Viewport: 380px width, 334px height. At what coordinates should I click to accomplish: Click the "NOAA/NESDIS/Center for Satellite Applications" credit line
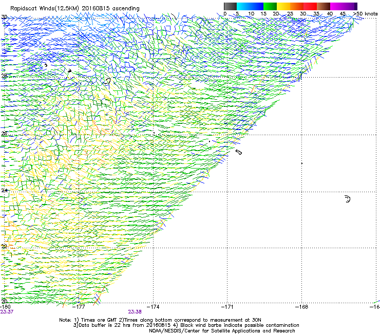[222, 331]
